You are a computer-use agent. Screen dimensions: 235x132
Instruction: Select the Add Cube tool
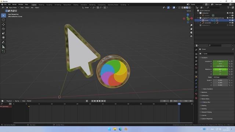(3, 52)
